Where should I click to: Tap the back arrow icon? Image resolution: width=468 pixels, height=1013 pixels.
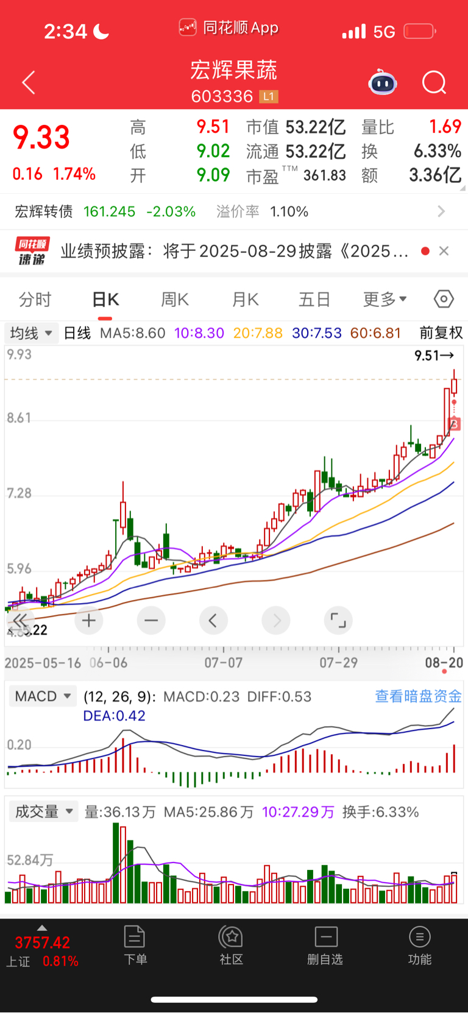coord(29,82)
